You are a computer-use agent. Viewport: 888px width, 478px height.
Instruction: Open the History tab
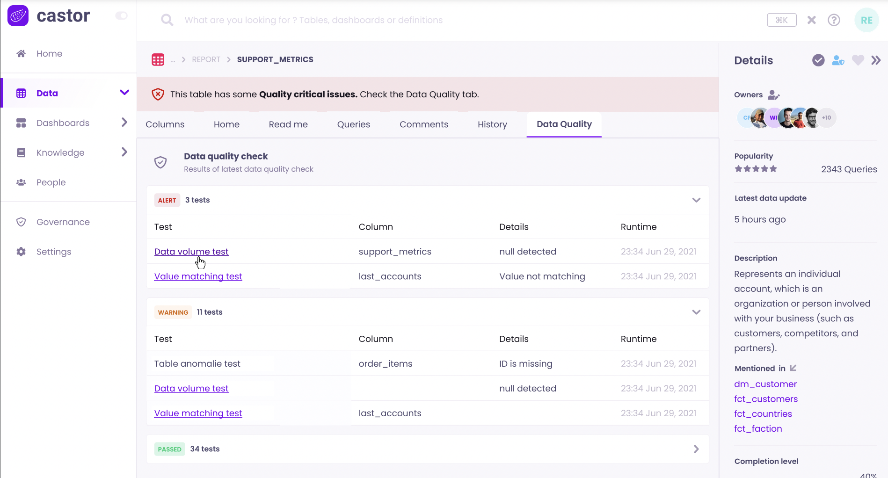[x=492, y=124]
